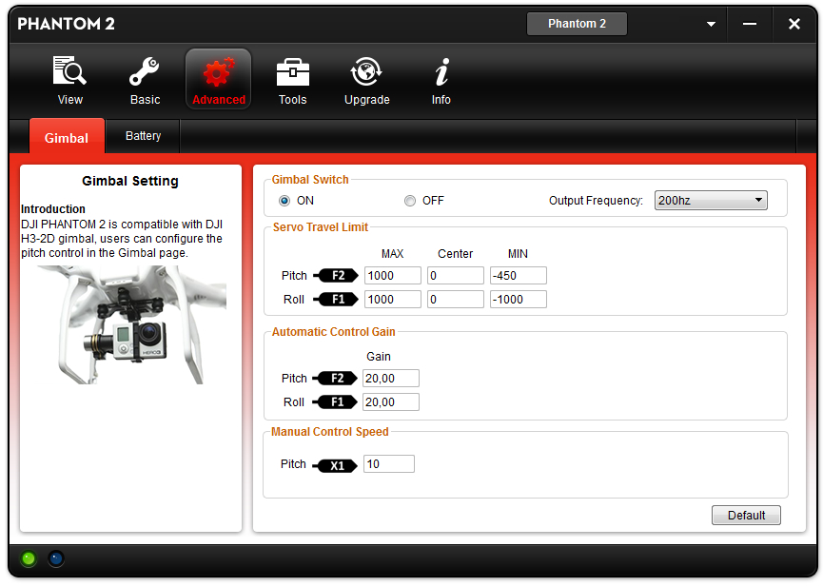
Task: Focus the Pitch MIN field showing -450
Action: pos(519,276)
